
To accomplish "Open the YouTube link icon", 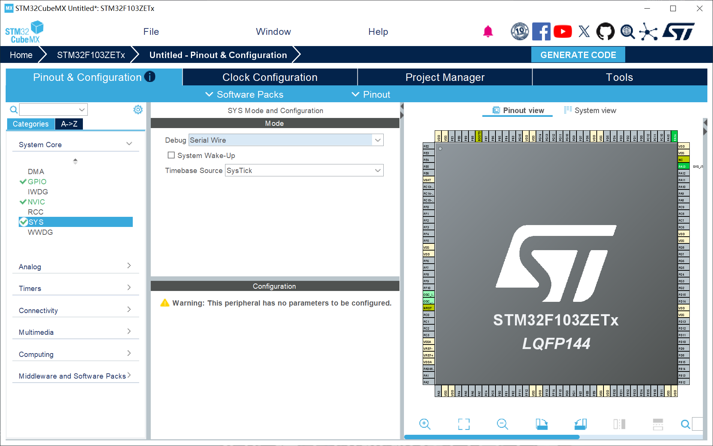I will (x=563, y=31).
